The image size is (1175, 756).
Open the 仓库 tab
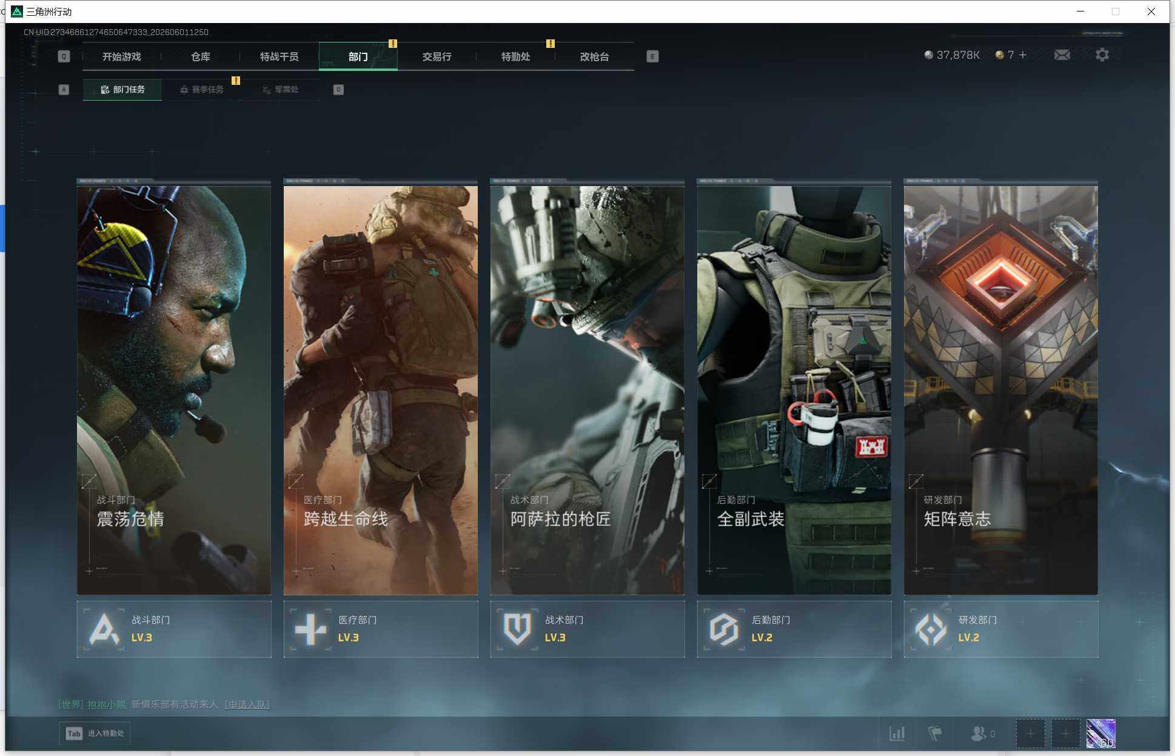[201, 56]
